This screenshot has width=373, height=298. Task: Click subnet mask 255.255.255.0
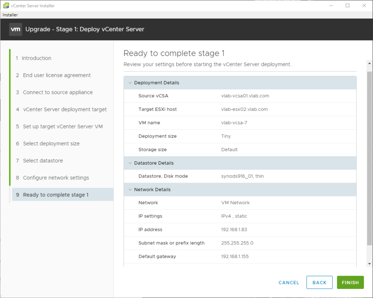pyautogui.click(x=237, y=243)
